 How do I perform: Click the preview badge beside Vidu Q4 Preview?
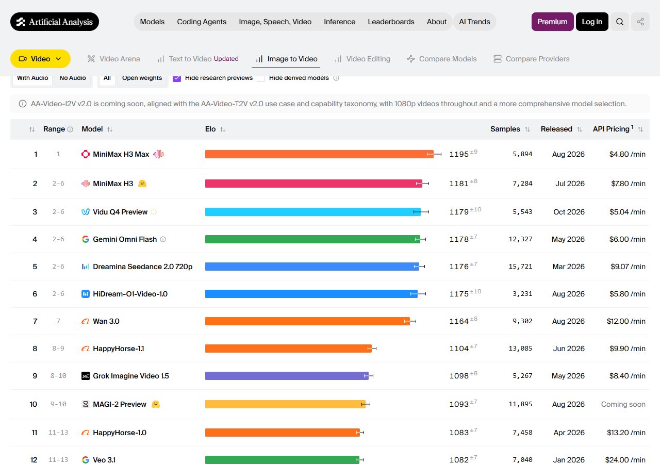[x=153, y=212]
